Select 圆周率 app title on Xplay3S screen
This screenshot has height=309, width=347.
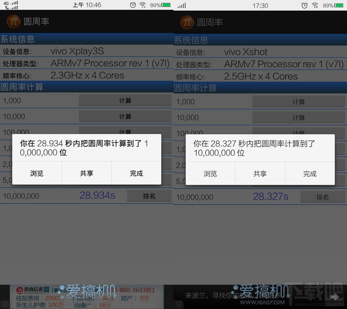36,21
